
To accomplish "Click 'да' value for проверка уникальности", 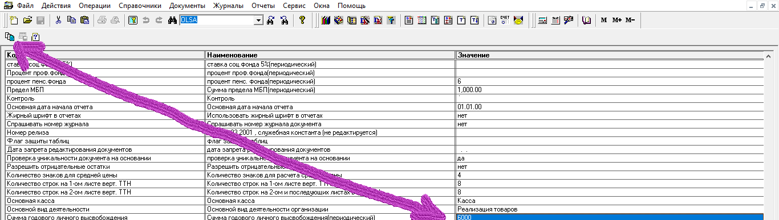I will pos(609,158).
